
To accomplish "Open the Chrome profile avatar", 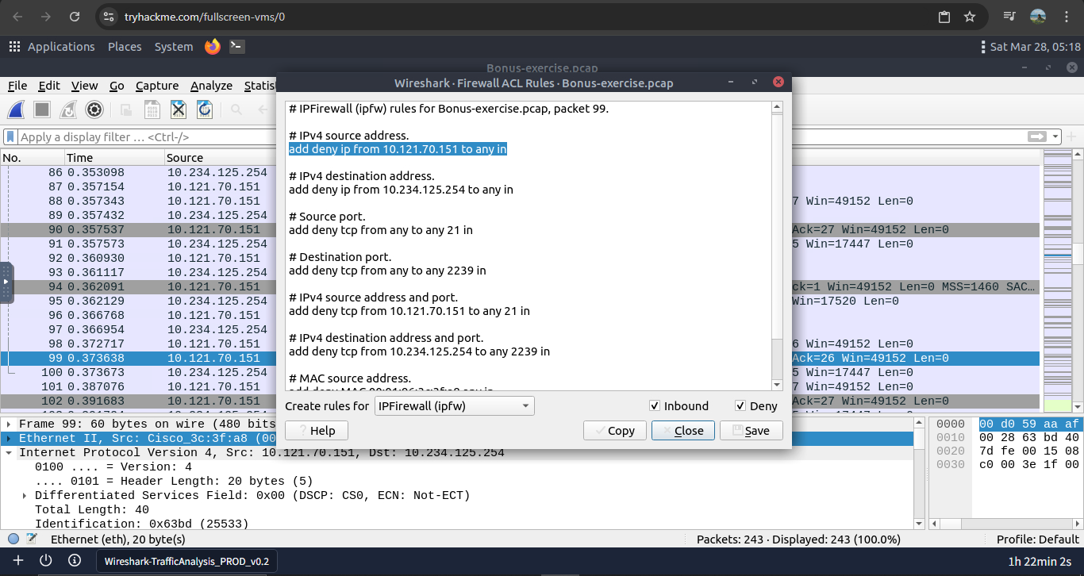I will point(1037,17).
